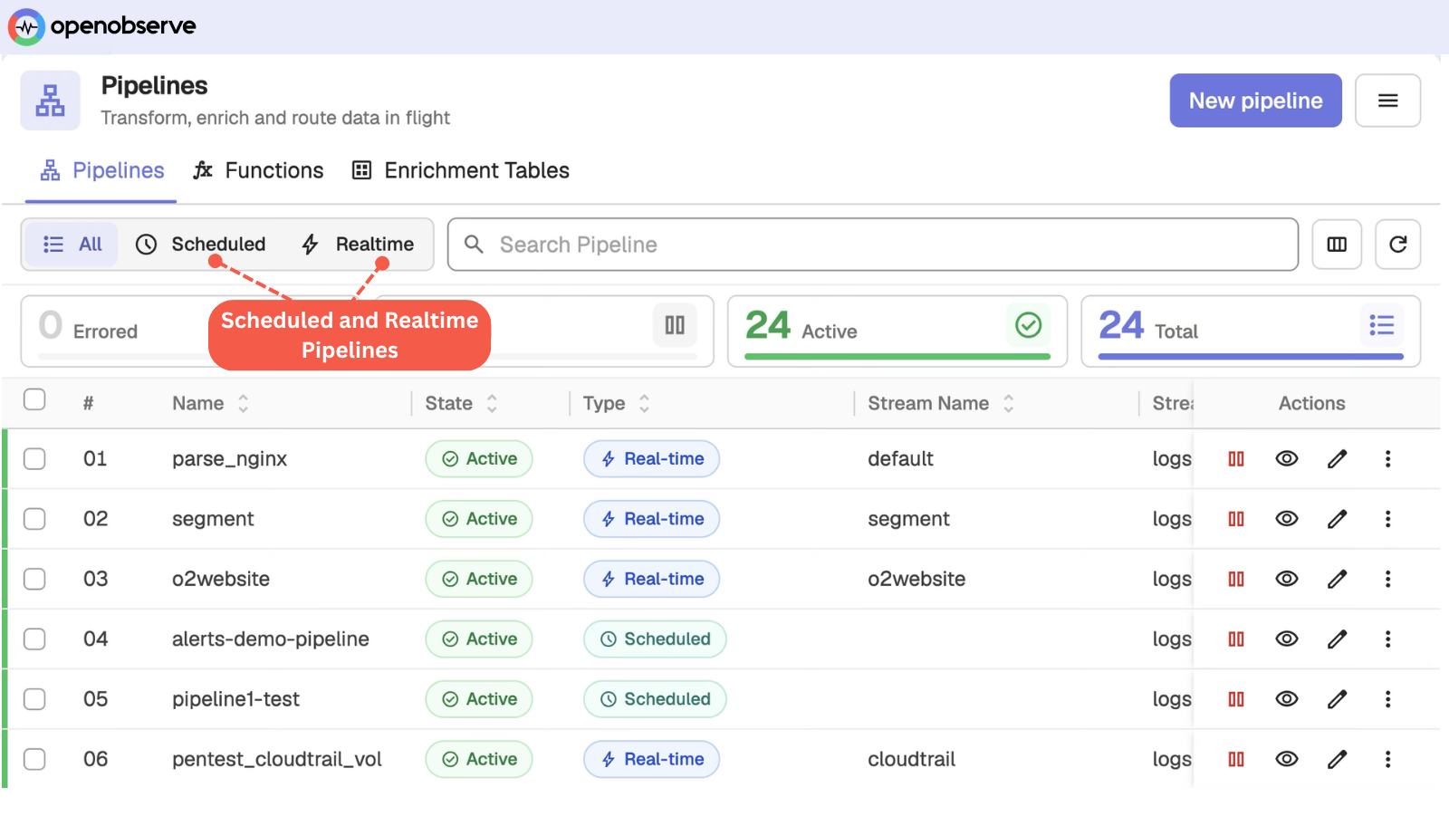Pause the parse_nginx pipeline
This screenshot has height=826, width=1449.
click(x=1236, y=459)
